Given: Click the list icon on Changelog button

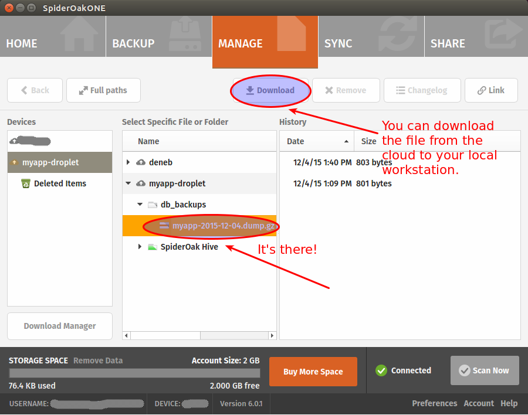Looking at the screenshot, I should (400, 90).
